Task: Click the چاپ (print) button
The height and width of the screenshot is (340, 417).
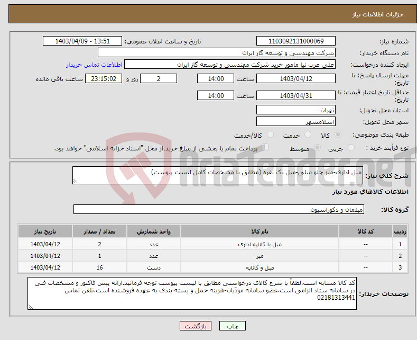Action: coord(232,326)
